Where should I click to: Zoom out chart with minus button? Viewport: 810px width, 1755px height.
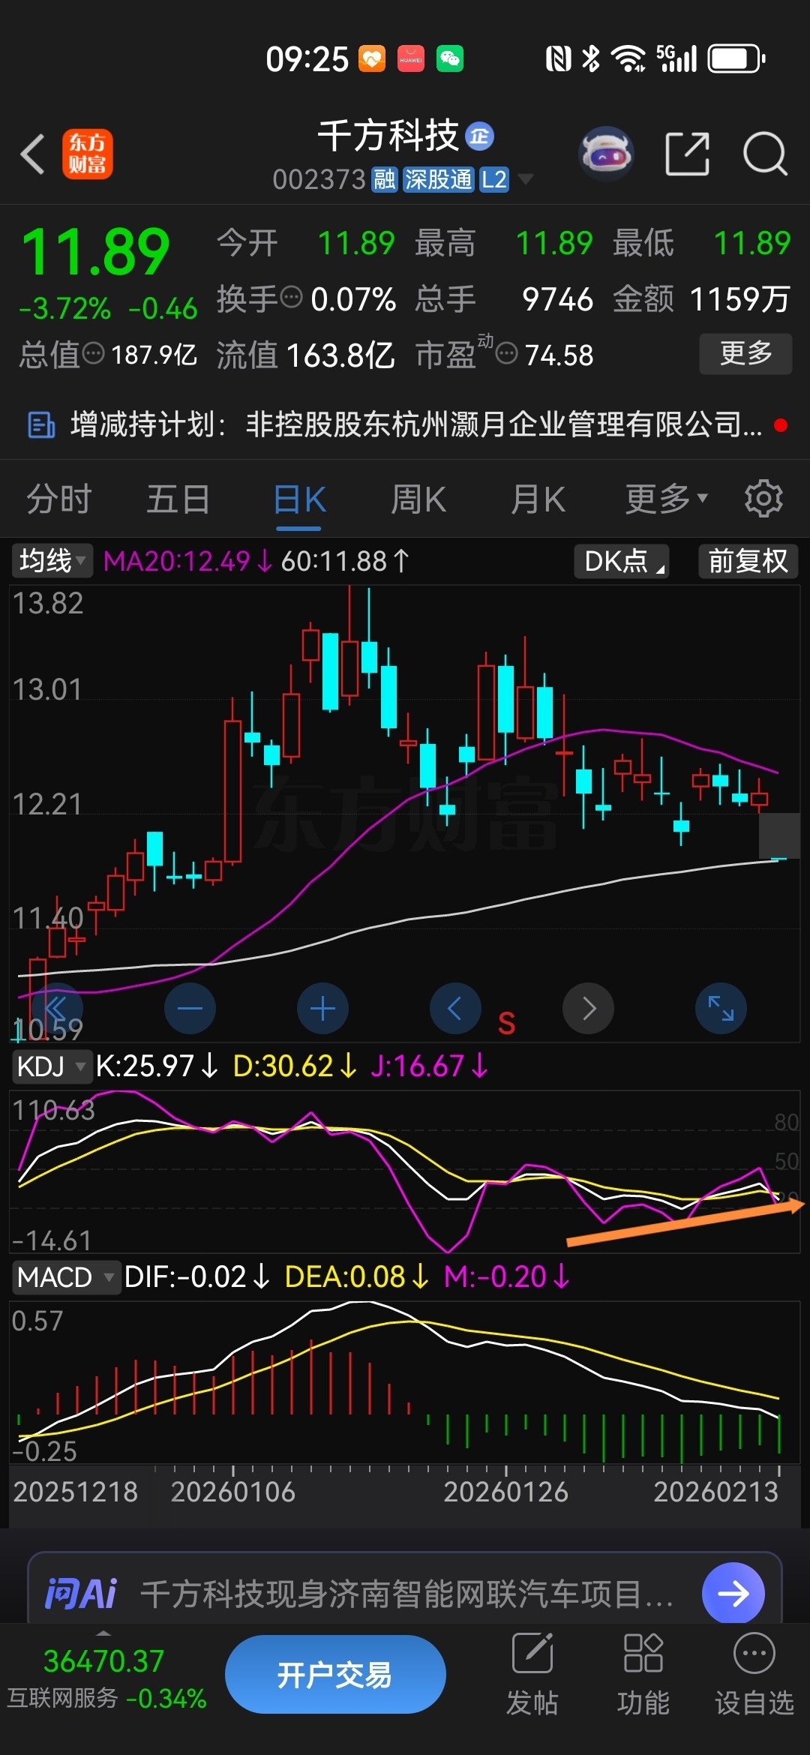pos(190,1009)
